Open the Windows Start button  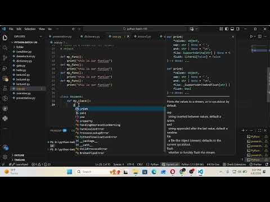pos(70,172)
